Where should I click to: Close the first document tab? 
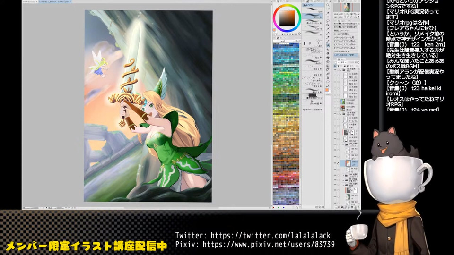point(37,2)
